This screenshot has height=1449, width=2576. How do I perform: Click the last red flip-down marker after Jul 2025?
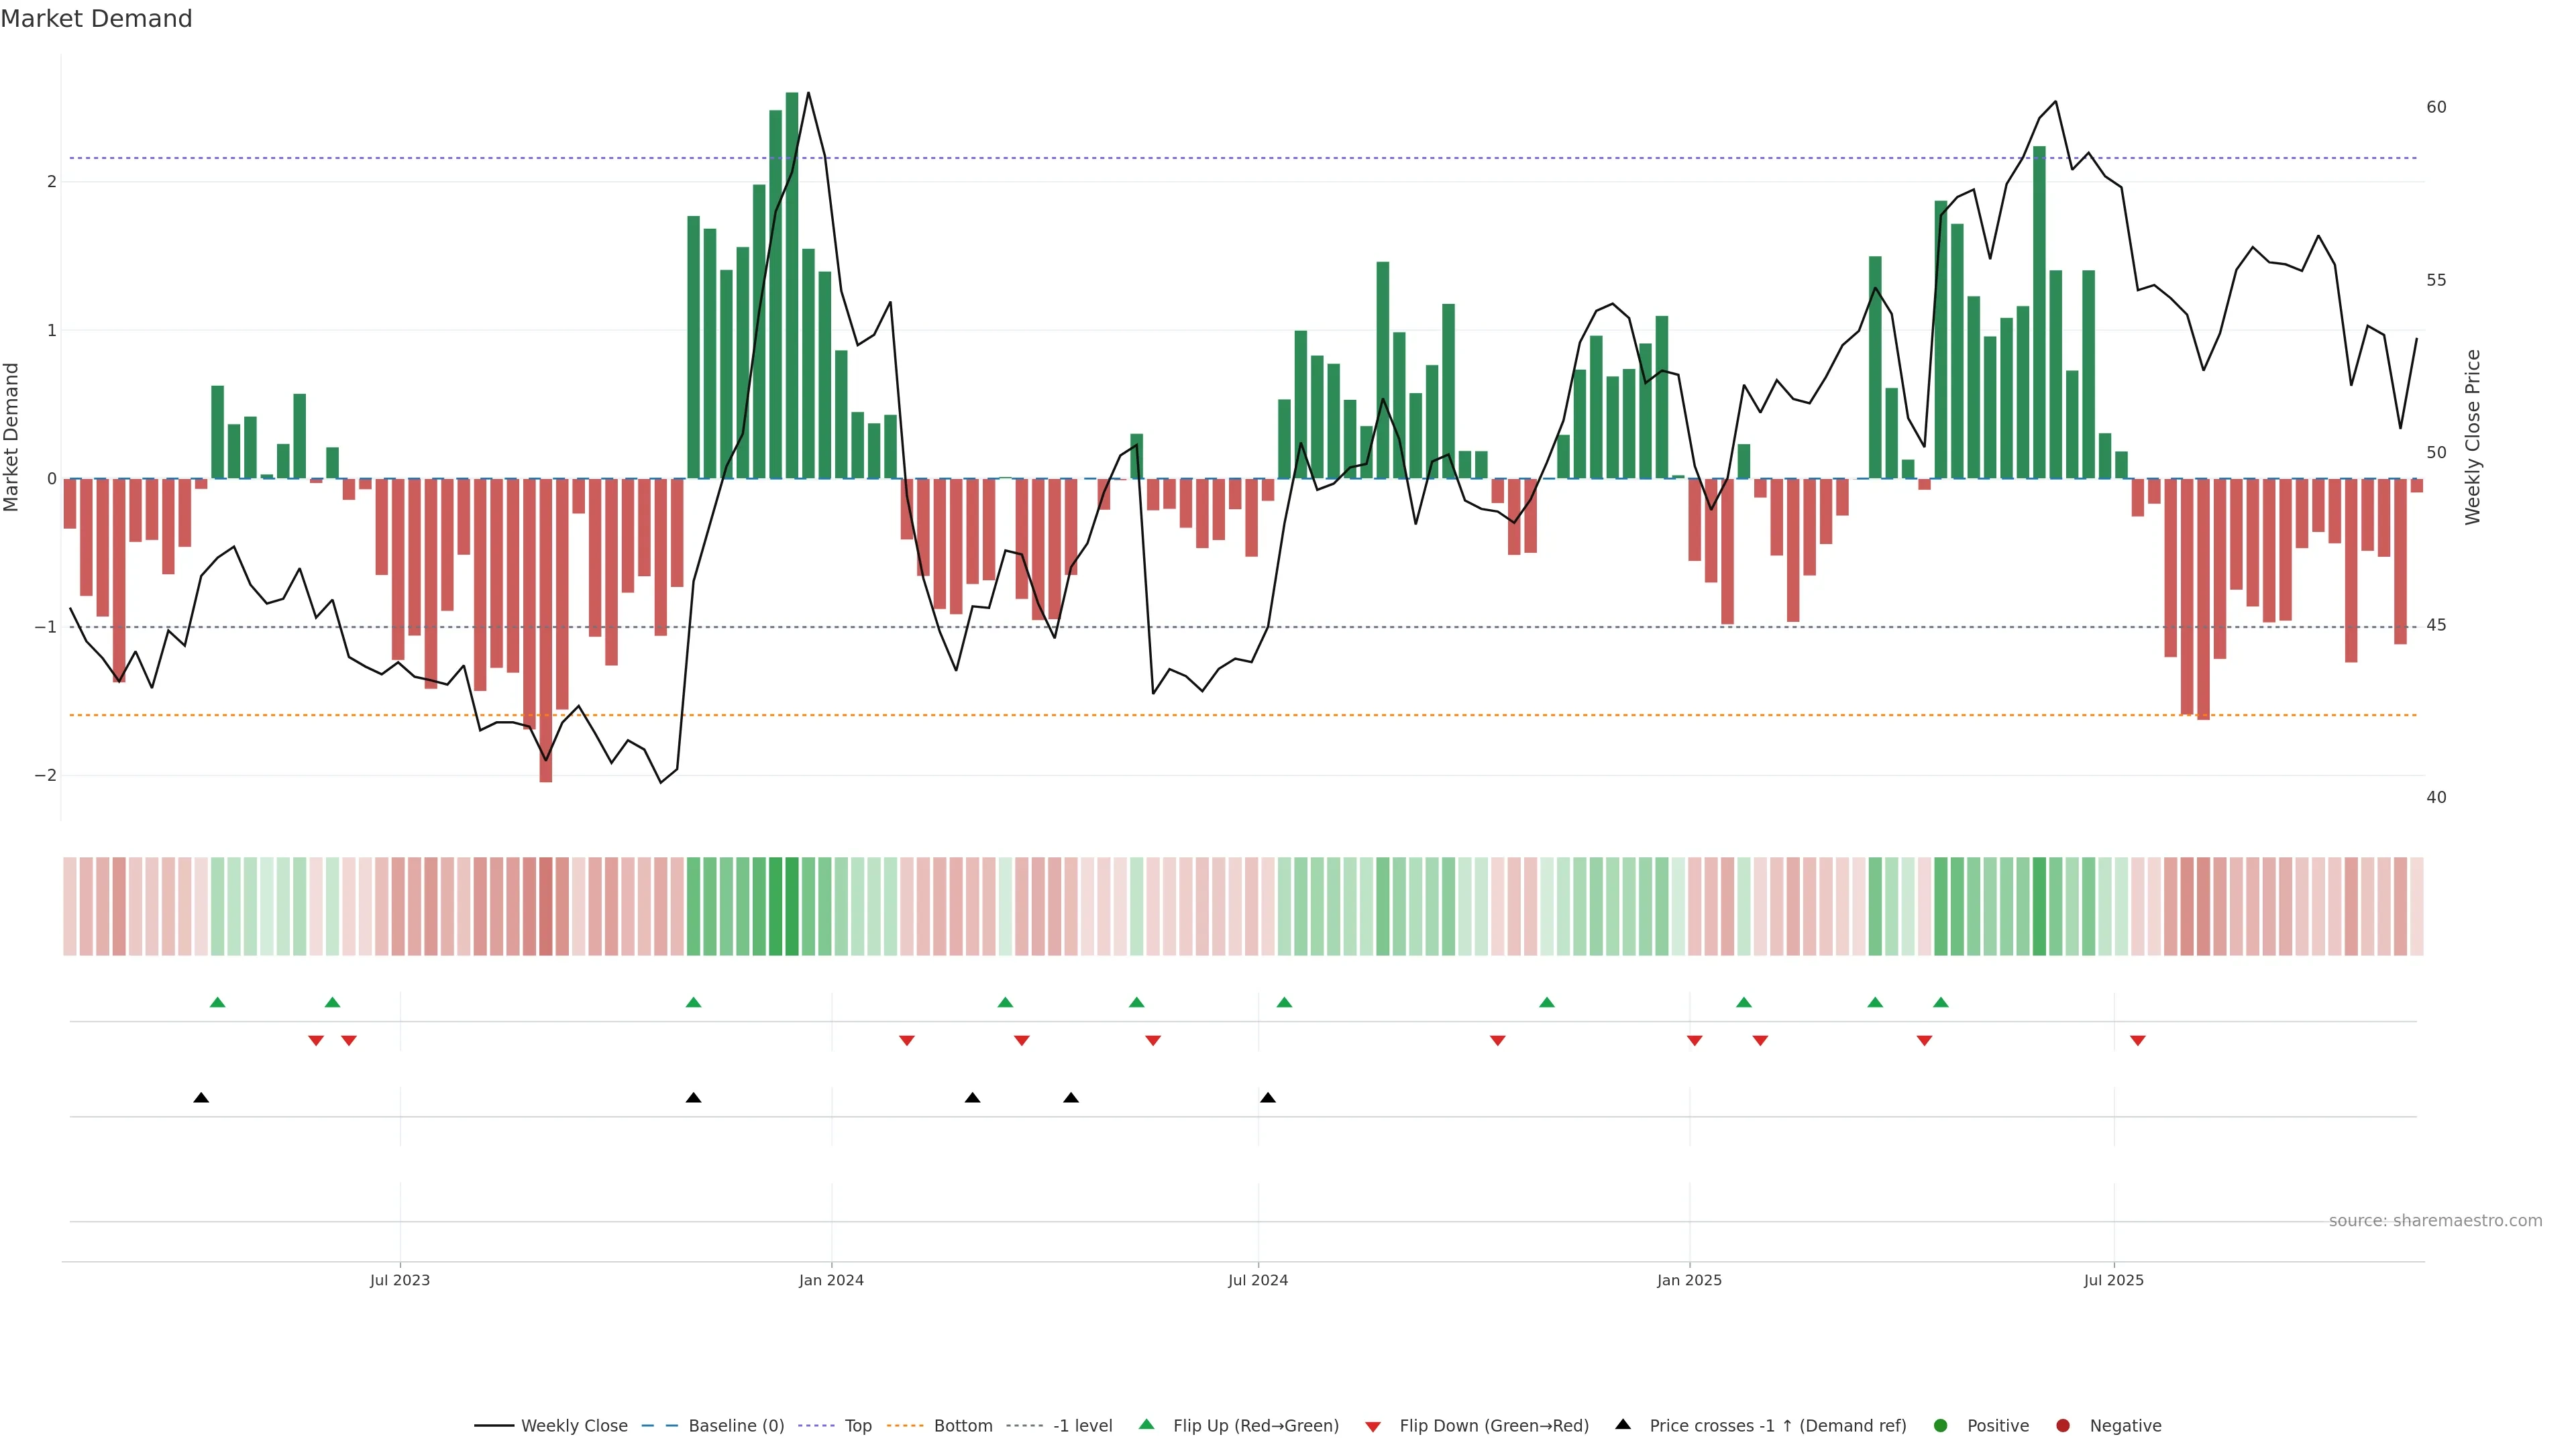pyautogui.click(x=2138, y=1041)
